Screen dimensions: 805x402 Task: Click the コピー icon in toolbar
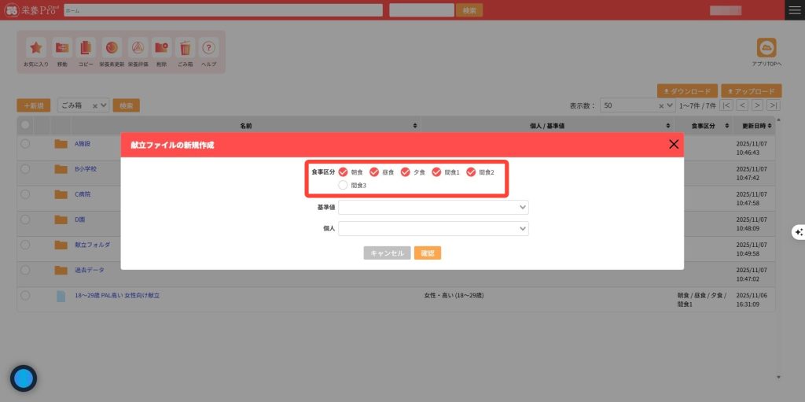pos(86,47)
